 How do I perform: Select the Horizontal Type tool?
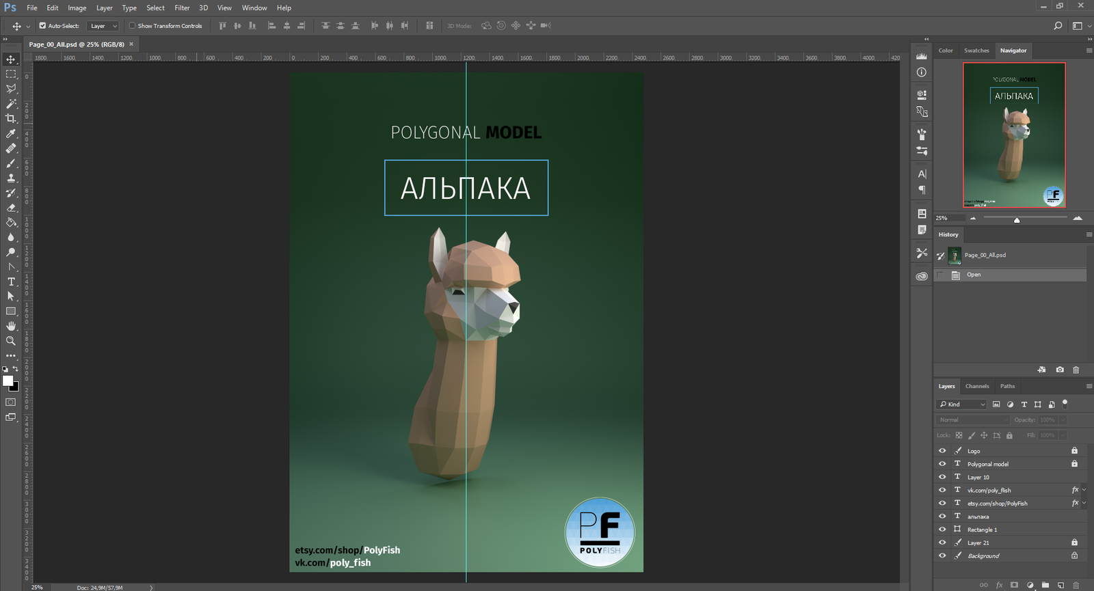click(x=11, y=281)
